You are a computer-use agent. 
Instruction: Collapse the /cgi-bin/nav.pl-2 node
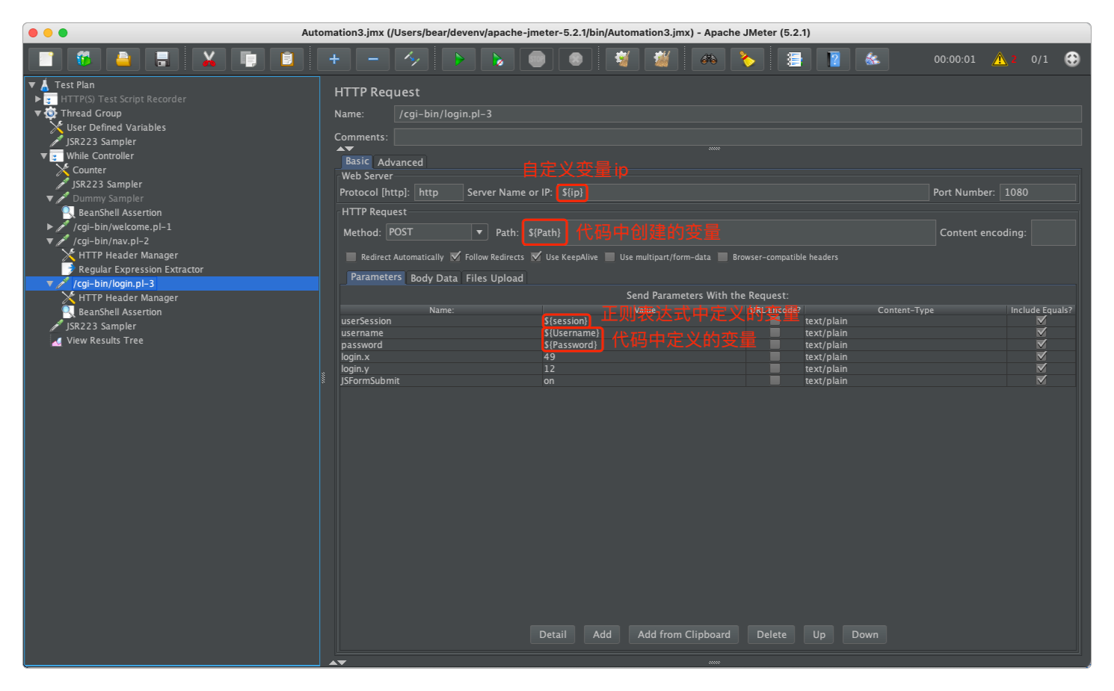coord(50,241)
